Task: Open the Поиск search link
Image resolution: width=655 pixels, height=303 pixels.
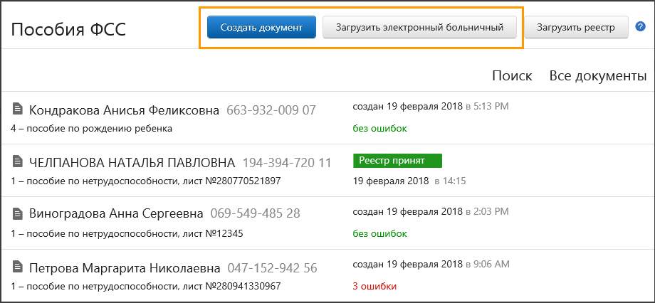Action: click(512, 76)
